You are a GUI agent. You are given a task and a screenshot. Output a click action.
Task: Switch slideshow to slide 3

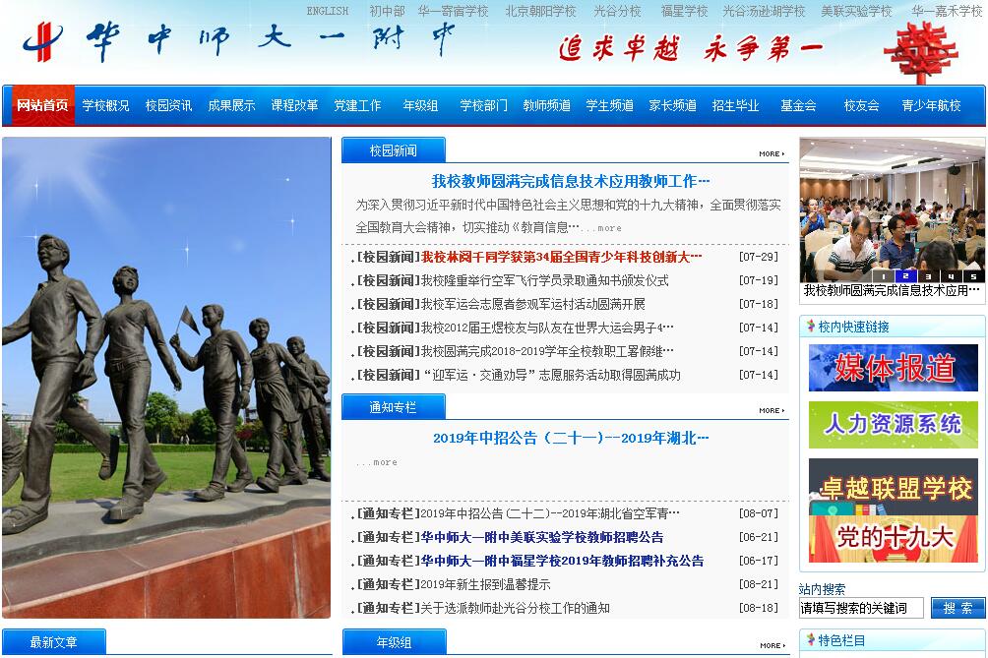click(928, 276)
